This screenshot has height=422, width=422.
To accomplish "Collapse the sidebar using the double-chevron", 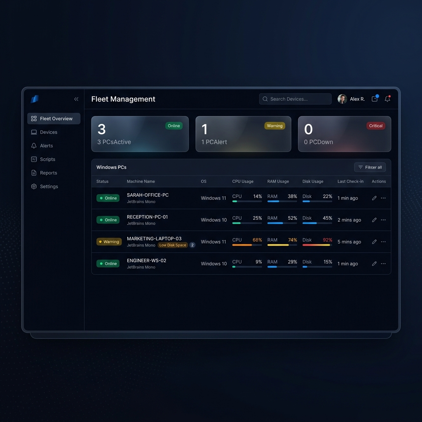I will [76, 99].
